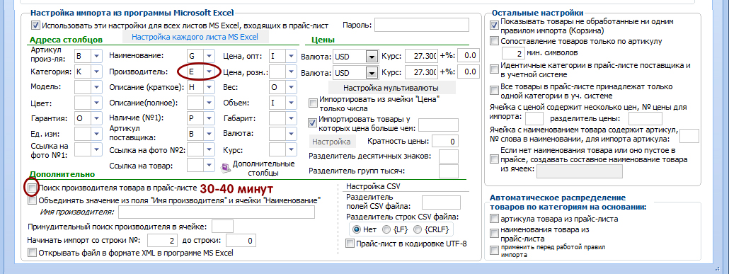
Task: Open Объем column dropdown
Action: coord(291,103)
